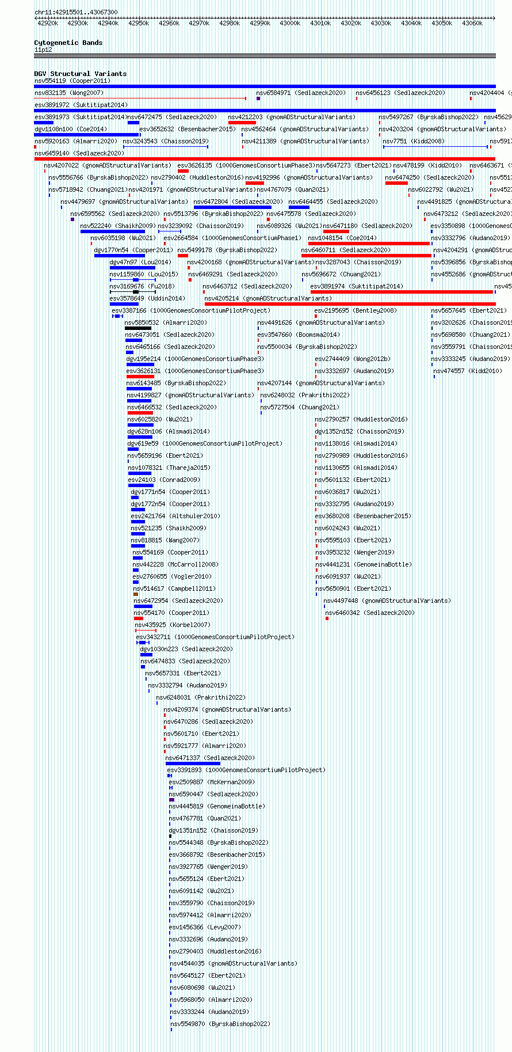Select nsv818815 (Wang2007) variant
Screen dimensions: 512x1052
165,541
